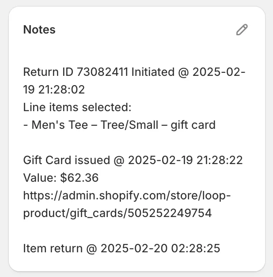Click the 'Line items selected:' text
Viewport: 273px width, 277px height.
[77, 107]
